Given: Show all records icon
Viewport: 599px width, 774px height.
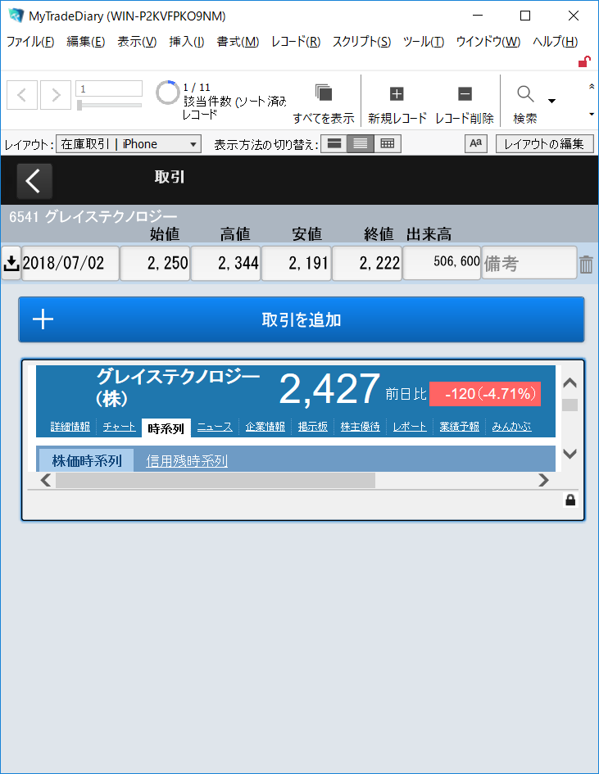Looking at the screenshot, I should [x=324, y=93].
